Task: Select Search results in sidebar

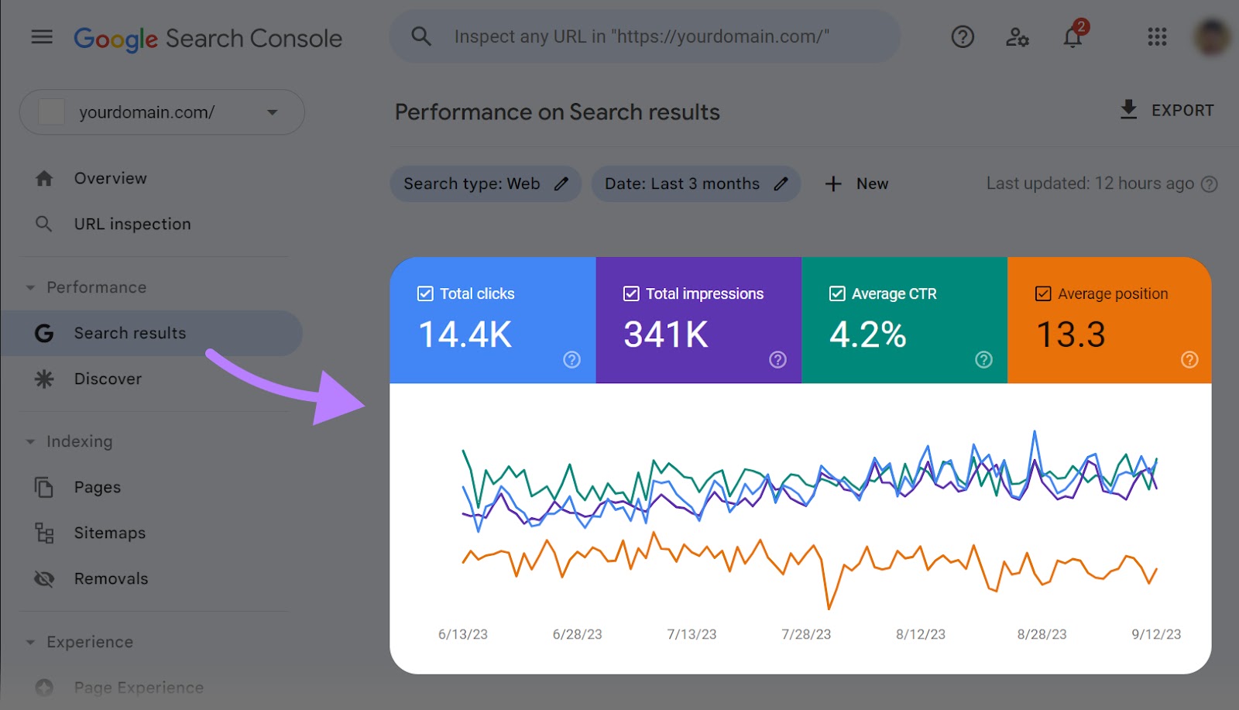Action: (151, 333)
